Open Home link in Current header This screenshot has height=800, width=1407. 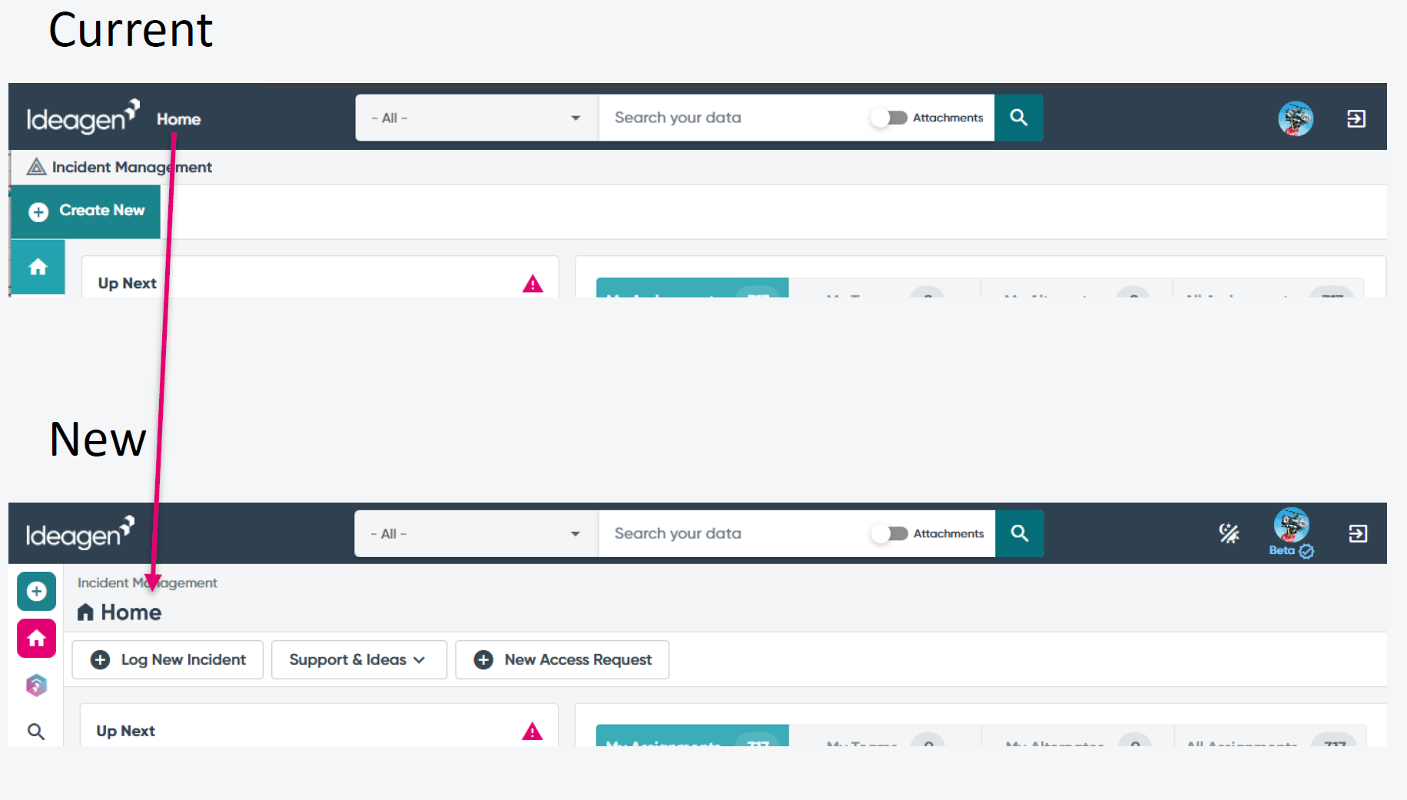(x=178, y=119)
